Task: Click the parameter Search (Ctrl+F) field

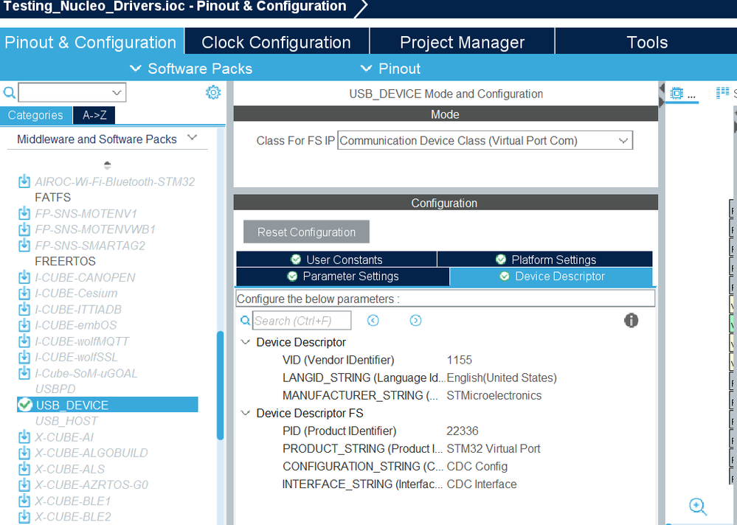Action: point(302,320)
